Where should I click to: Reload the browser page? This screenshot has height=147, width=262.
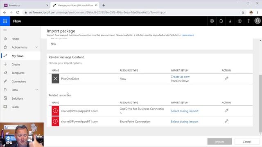pyautogui.click(x=18, y=12)
